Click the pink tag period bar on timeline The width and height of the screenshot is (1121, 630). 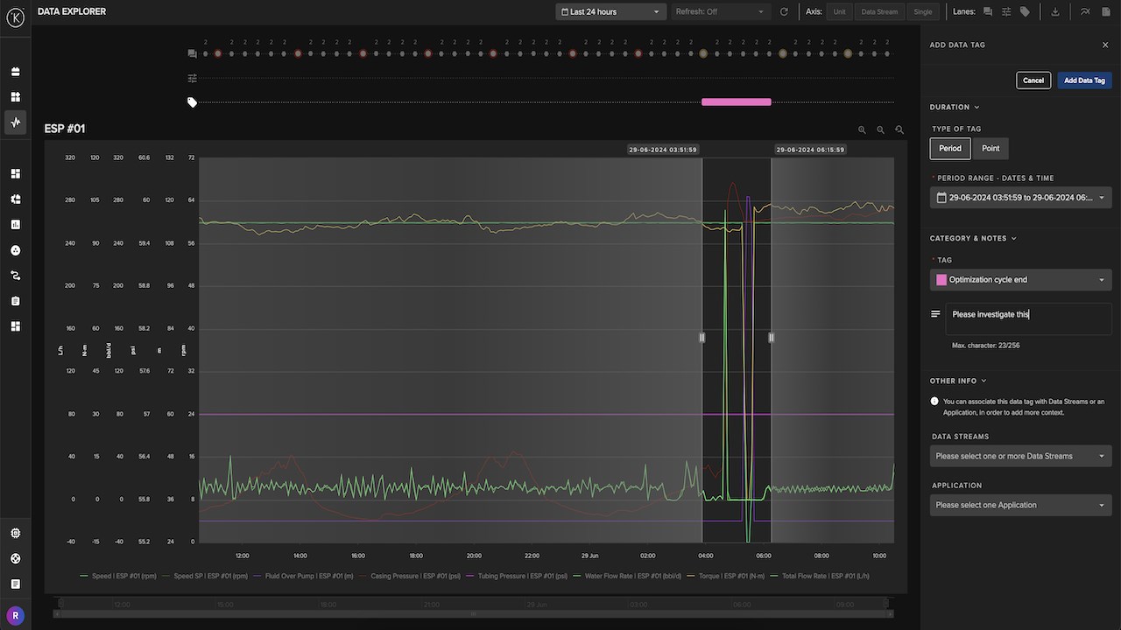point(737,102)
